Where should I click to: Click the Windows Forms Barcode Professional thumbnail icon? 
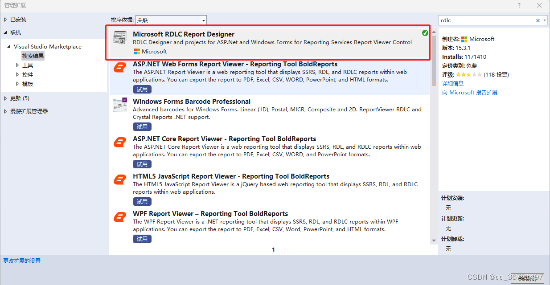point(119,106)
